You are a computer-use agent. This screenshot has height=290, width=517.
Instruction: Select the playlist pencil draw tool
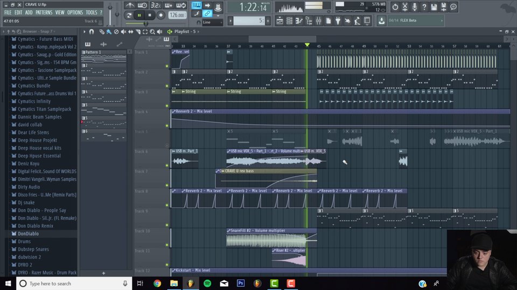coord(102,32)
